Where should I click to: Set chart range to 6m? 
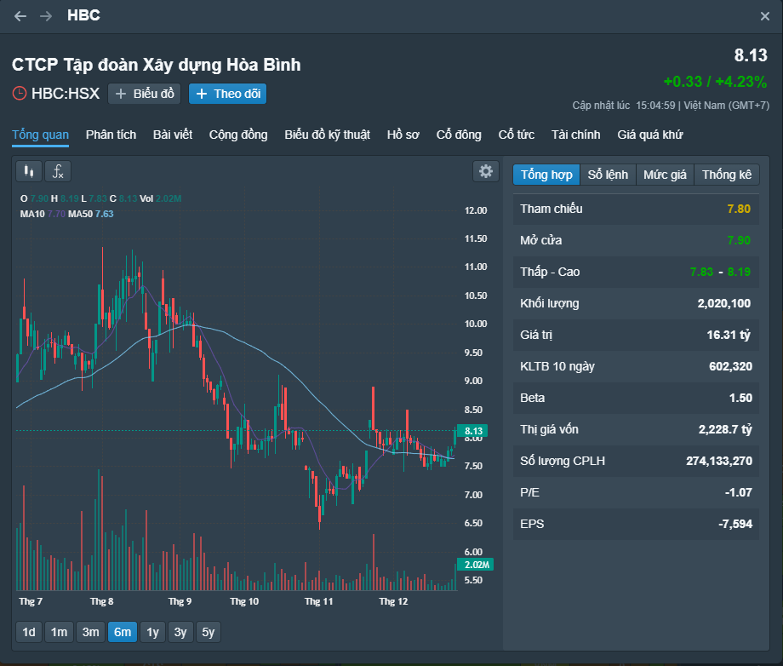click(x=123, y=632)
